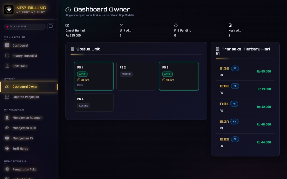Viewport: 287px width, 179px height.
Task: Click the Transaksi Terbaru list icon
Action: 218,49
